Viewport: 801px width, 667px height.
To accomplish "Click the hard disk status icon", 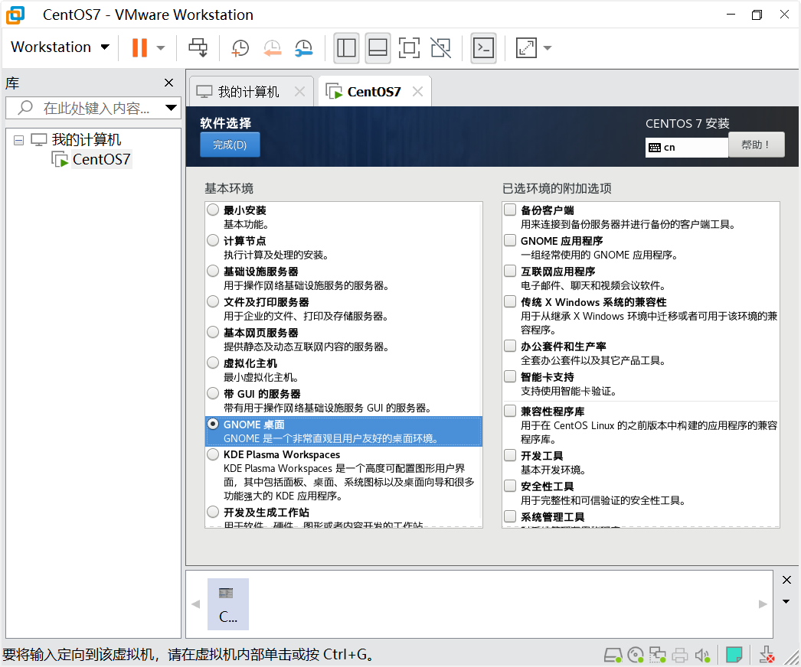I will pyautogui.click(x=613, y=655).
